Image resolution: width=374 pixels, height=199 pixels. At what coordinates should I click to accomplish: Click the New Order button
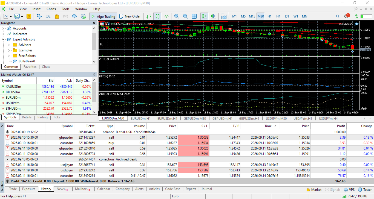pos(130,16)
